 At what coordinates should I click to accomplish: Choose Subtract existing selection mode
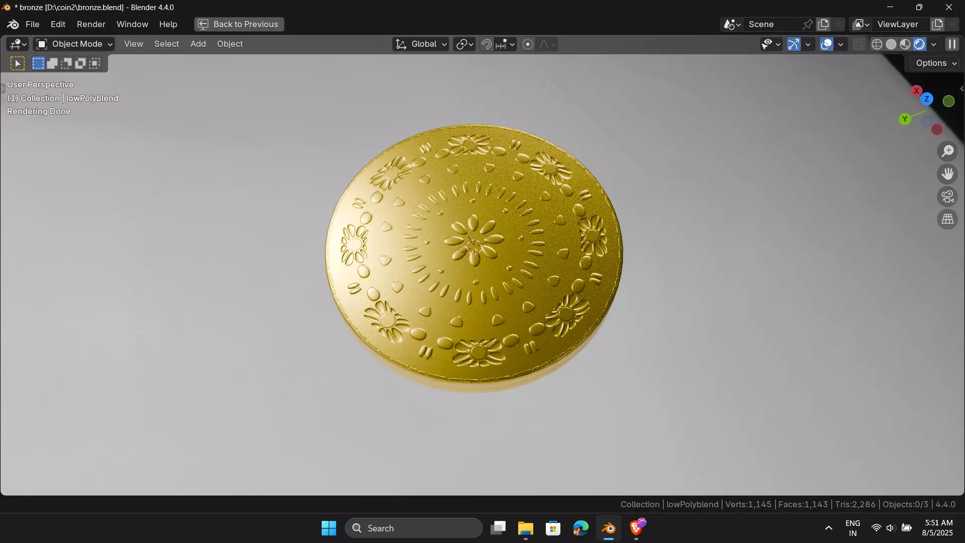(66, 63)
